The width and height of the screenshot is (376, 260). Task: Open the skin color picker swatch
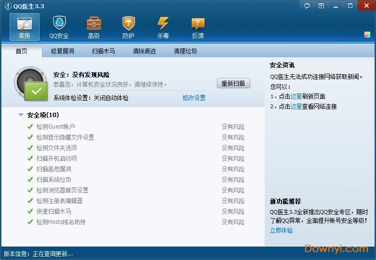(367, 35)
